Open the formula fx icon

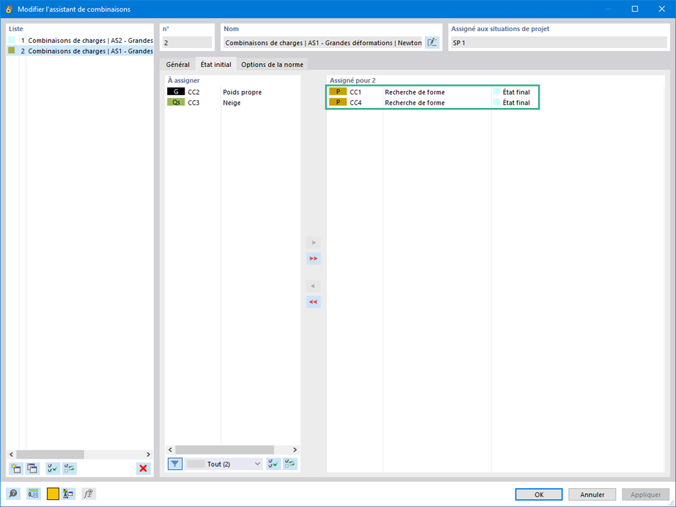tap(88, 493)
